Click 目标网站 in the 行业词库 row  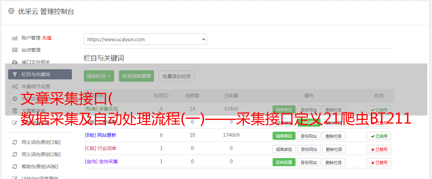click(309, 149)
